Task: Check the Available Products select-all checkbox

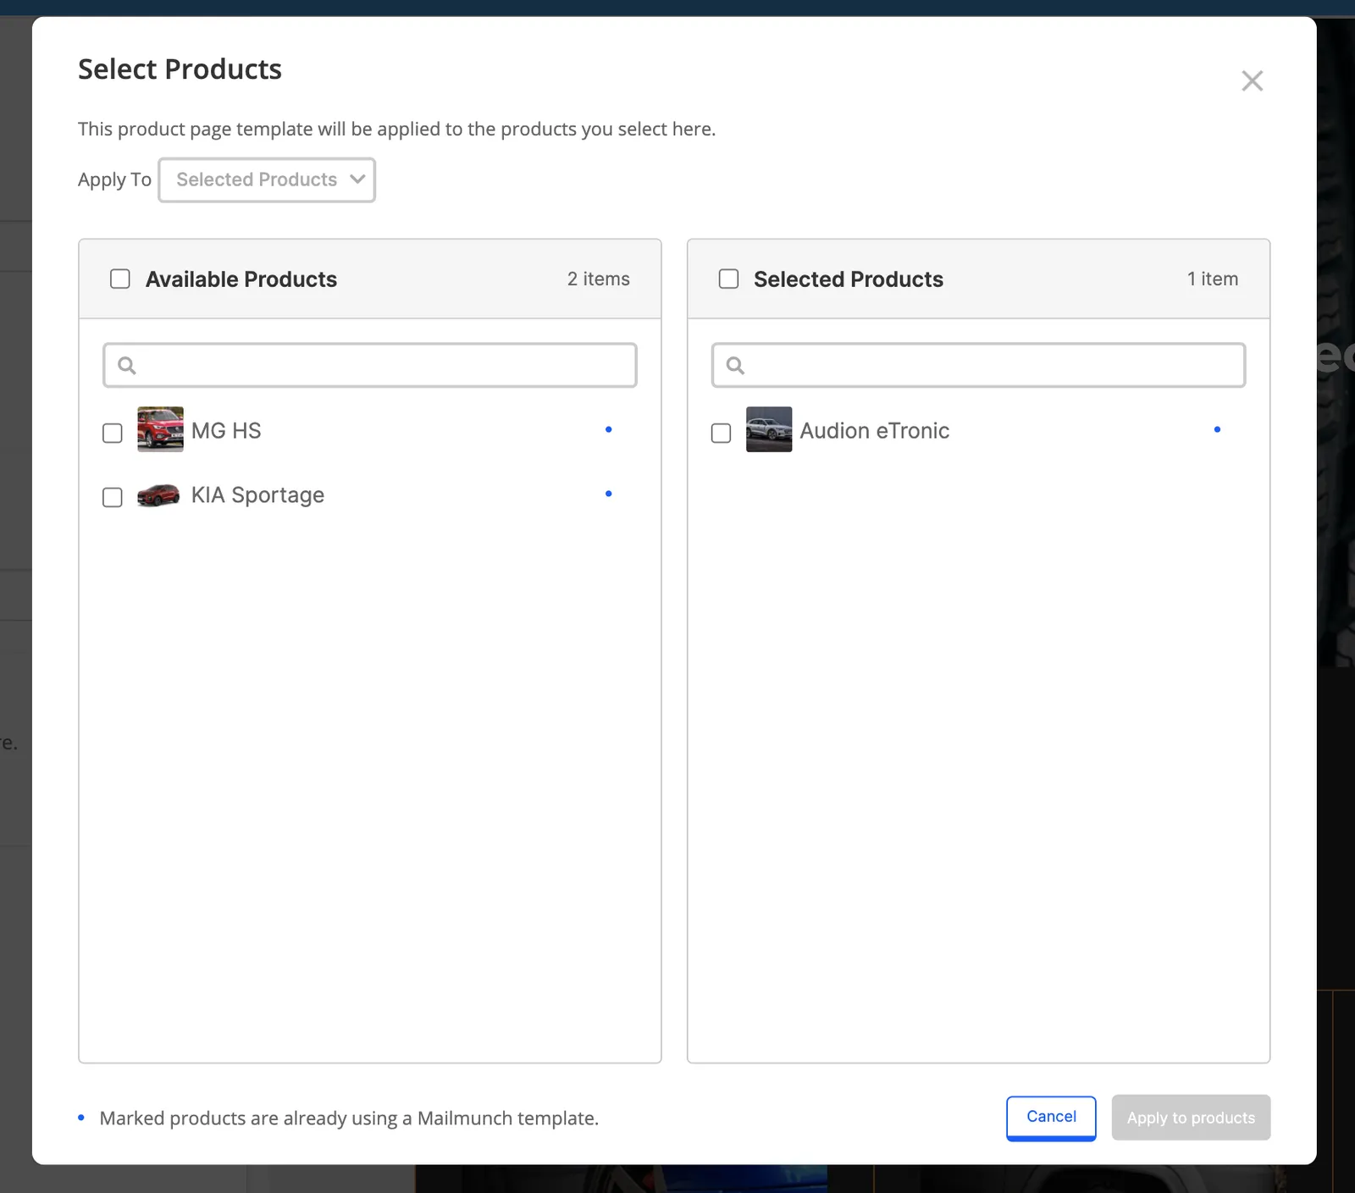Action: pyautogui.click(x=120, y=279)
